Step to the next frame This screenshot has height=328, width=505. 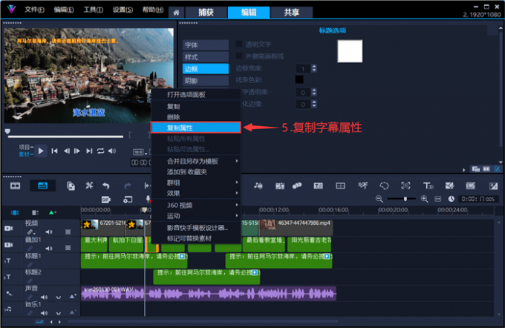[77, 151]
